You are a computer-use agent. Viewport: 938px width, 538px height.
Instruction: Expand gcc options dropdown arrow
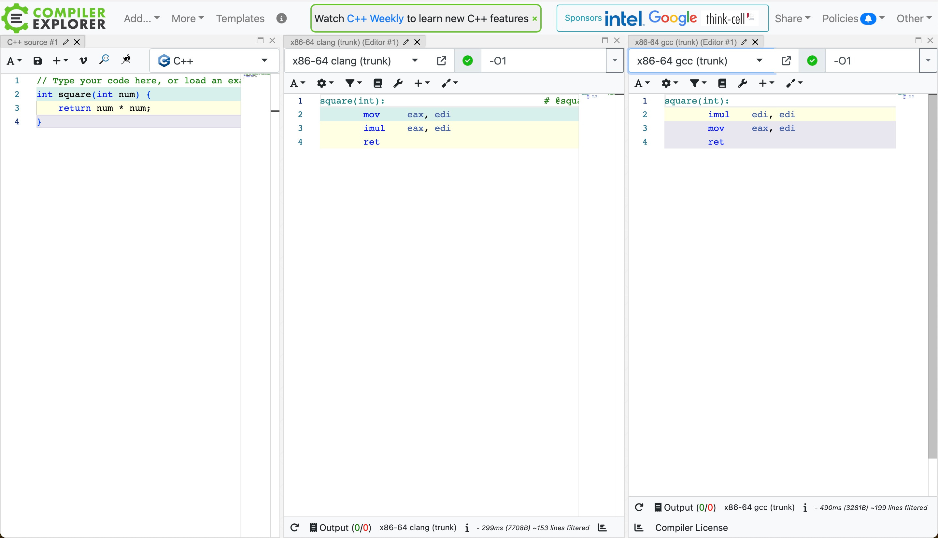[x=928, y=61]
